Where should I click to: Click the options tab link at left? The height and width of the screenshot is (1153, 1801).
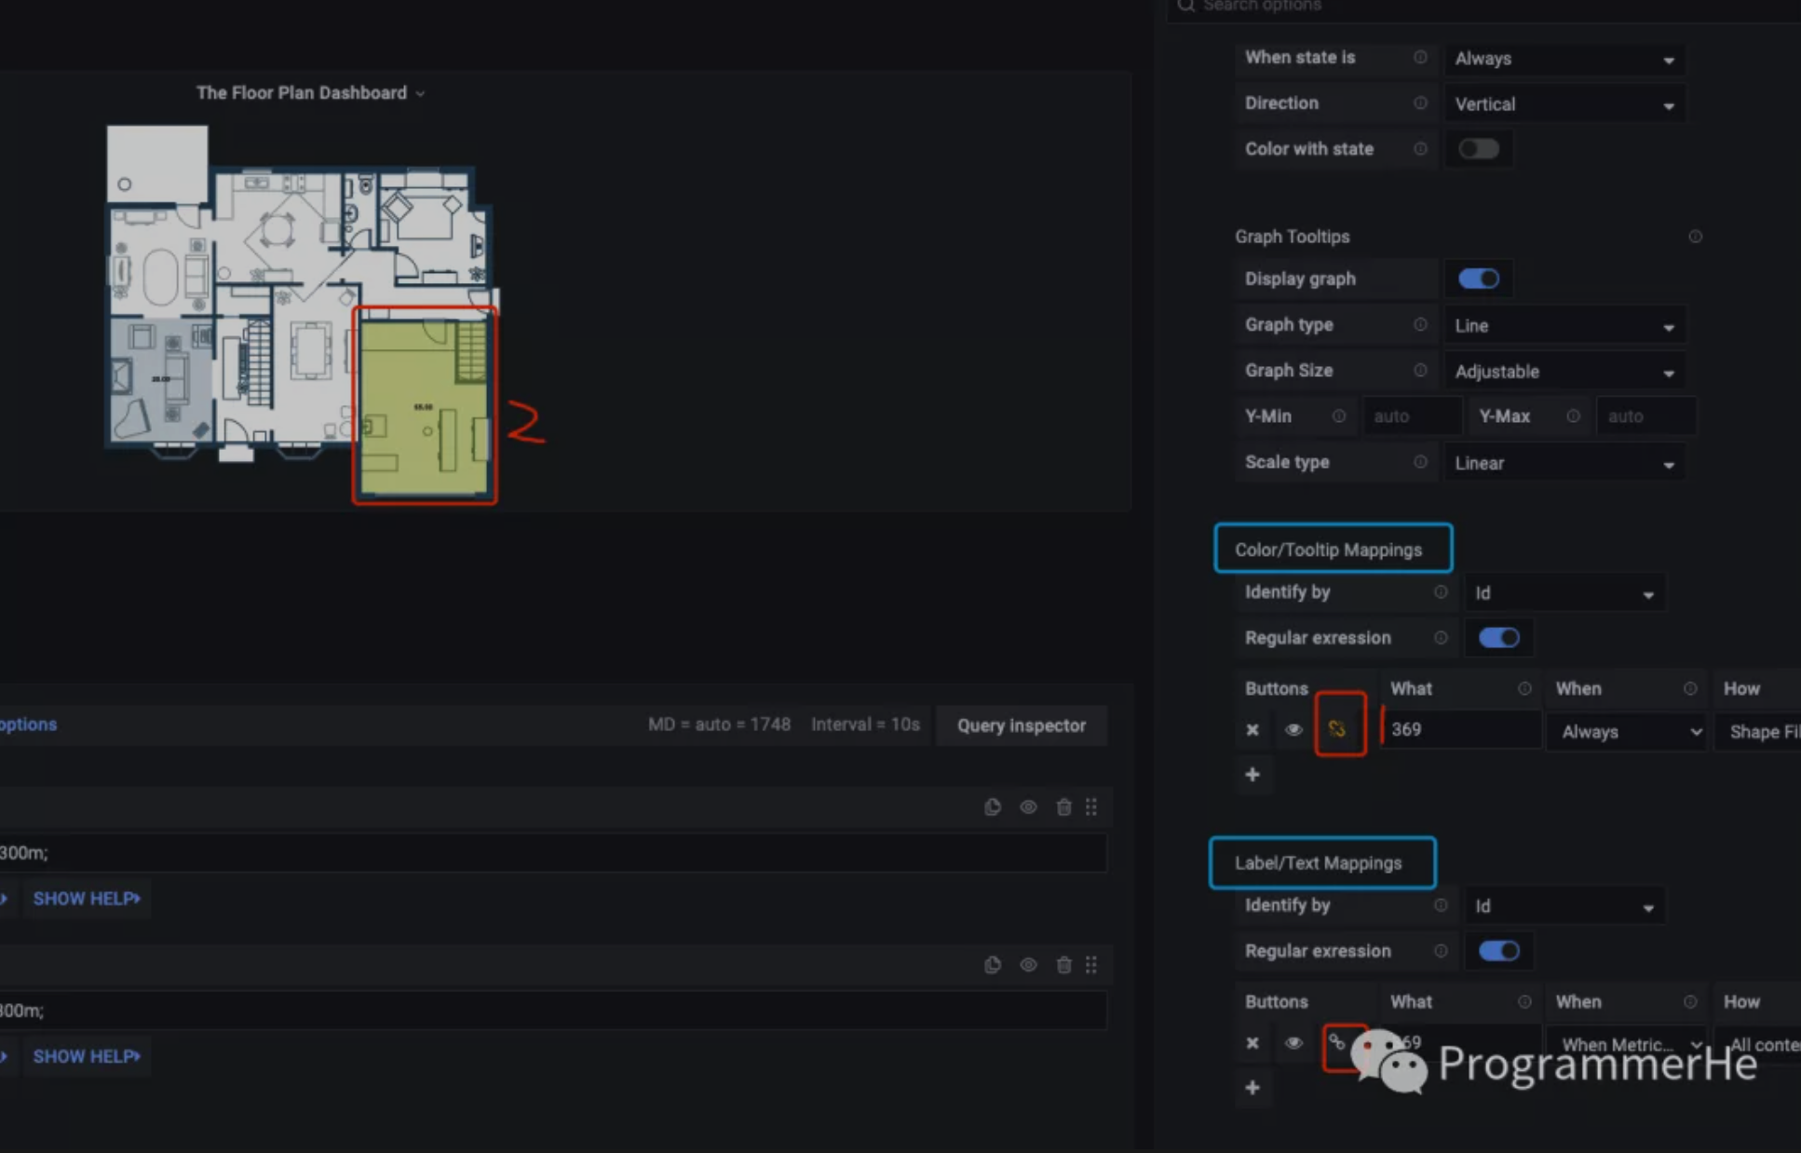click(x=28, y=725)
